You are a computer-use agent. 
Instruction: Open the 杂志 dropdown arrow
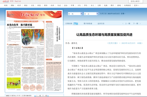[97, 14]
